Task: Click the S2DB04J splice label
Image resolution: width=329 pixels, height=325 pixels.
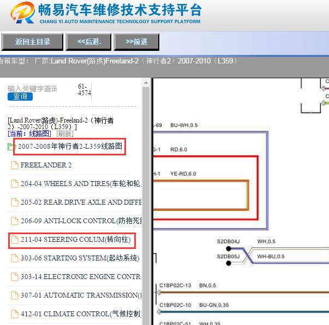Action: (228, 241)
